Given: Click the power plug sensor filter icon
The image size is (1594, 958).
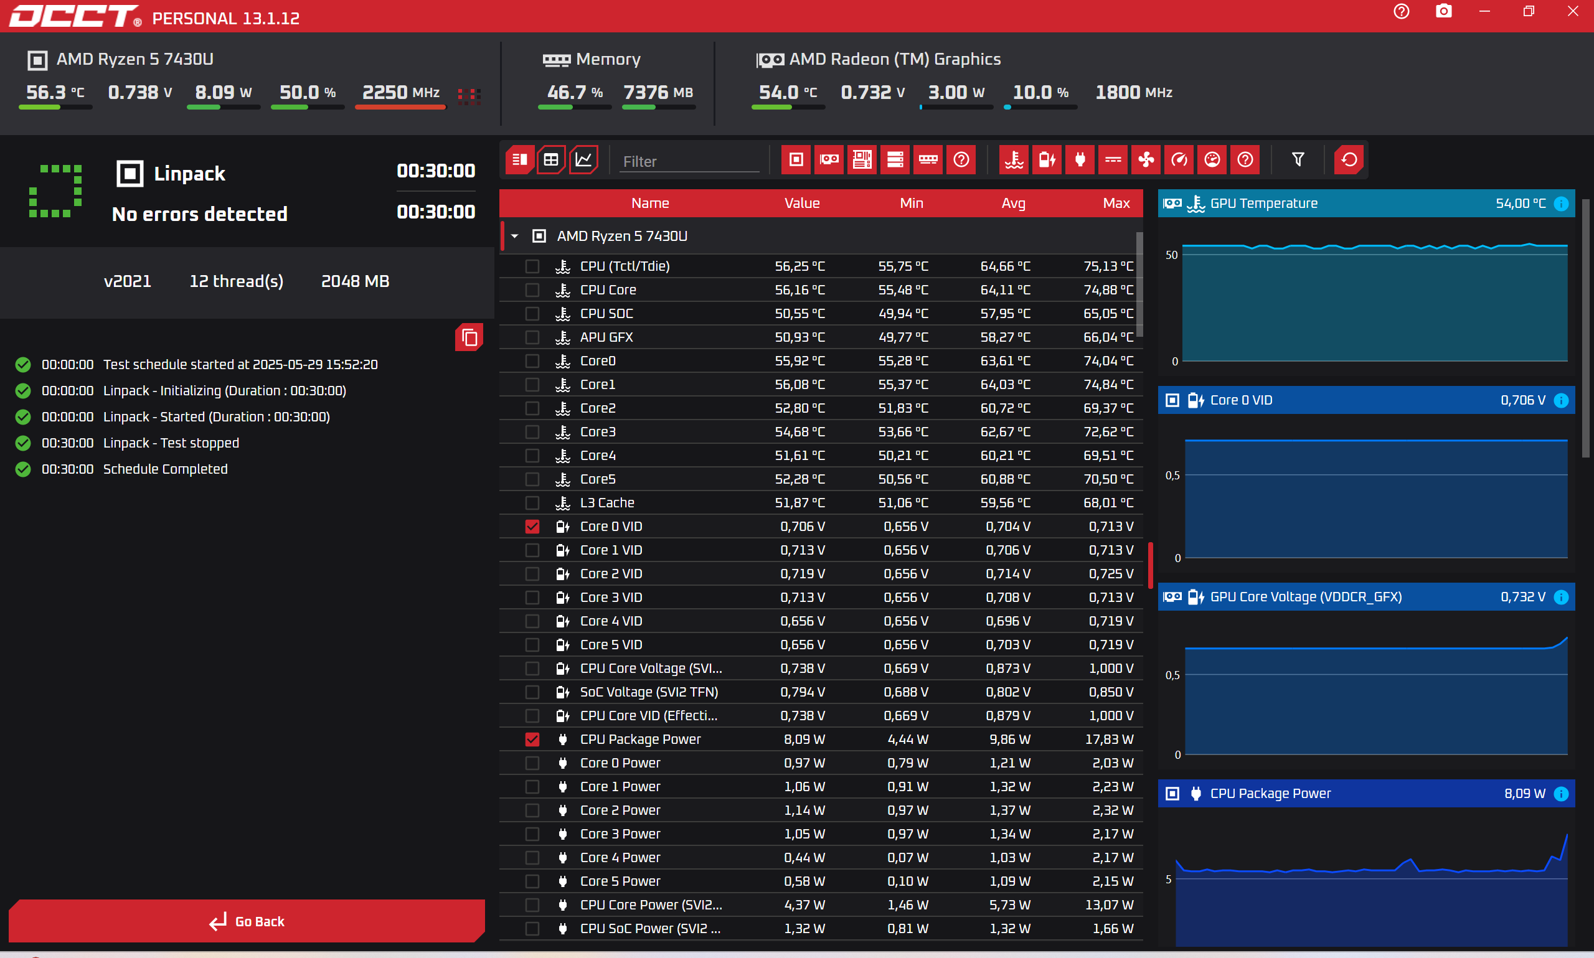Looking at the screenshot, I should (1080, 159).
